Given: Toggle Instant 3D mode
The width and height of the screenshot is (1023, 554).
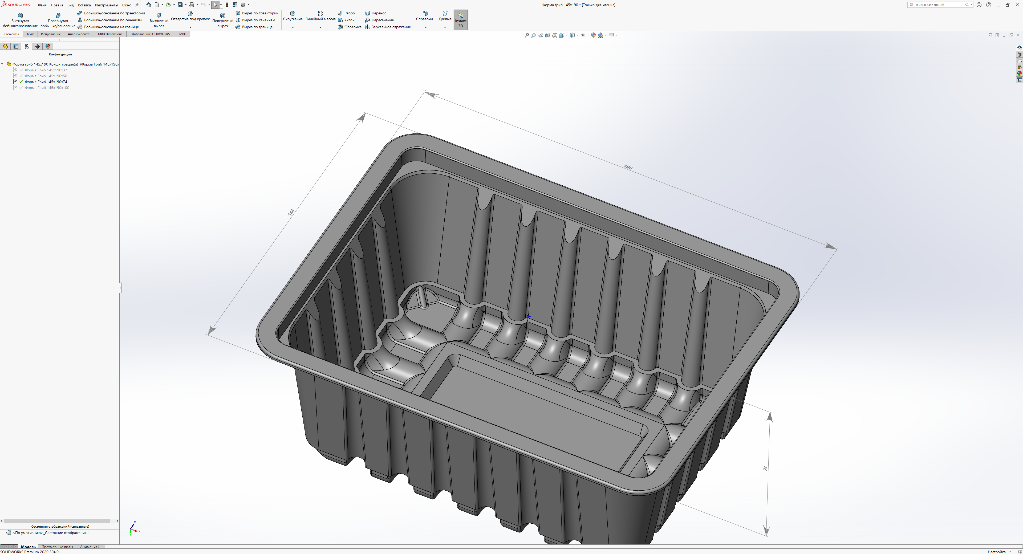Looking at the screenshot, I should 461,20.
